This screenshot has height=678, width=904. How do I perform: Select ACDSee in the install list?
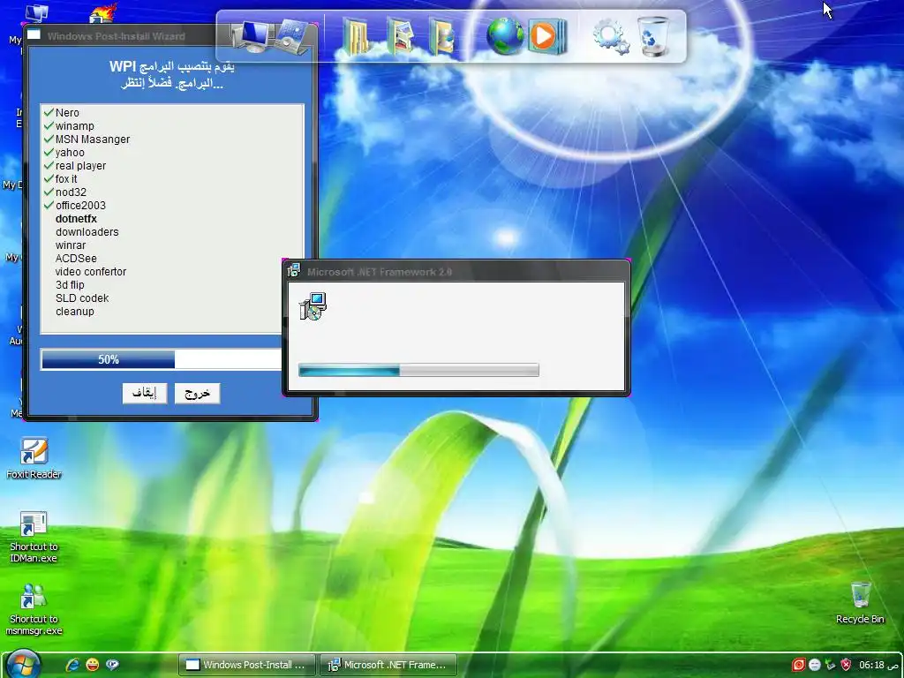(76, 259)
